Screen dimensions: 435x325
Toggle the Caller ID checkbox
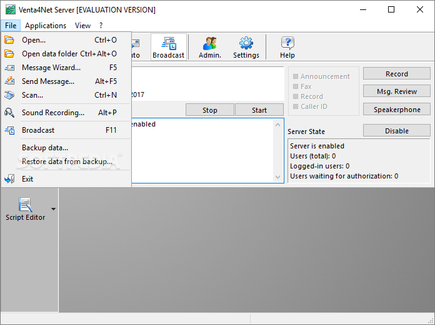point(296,106)
